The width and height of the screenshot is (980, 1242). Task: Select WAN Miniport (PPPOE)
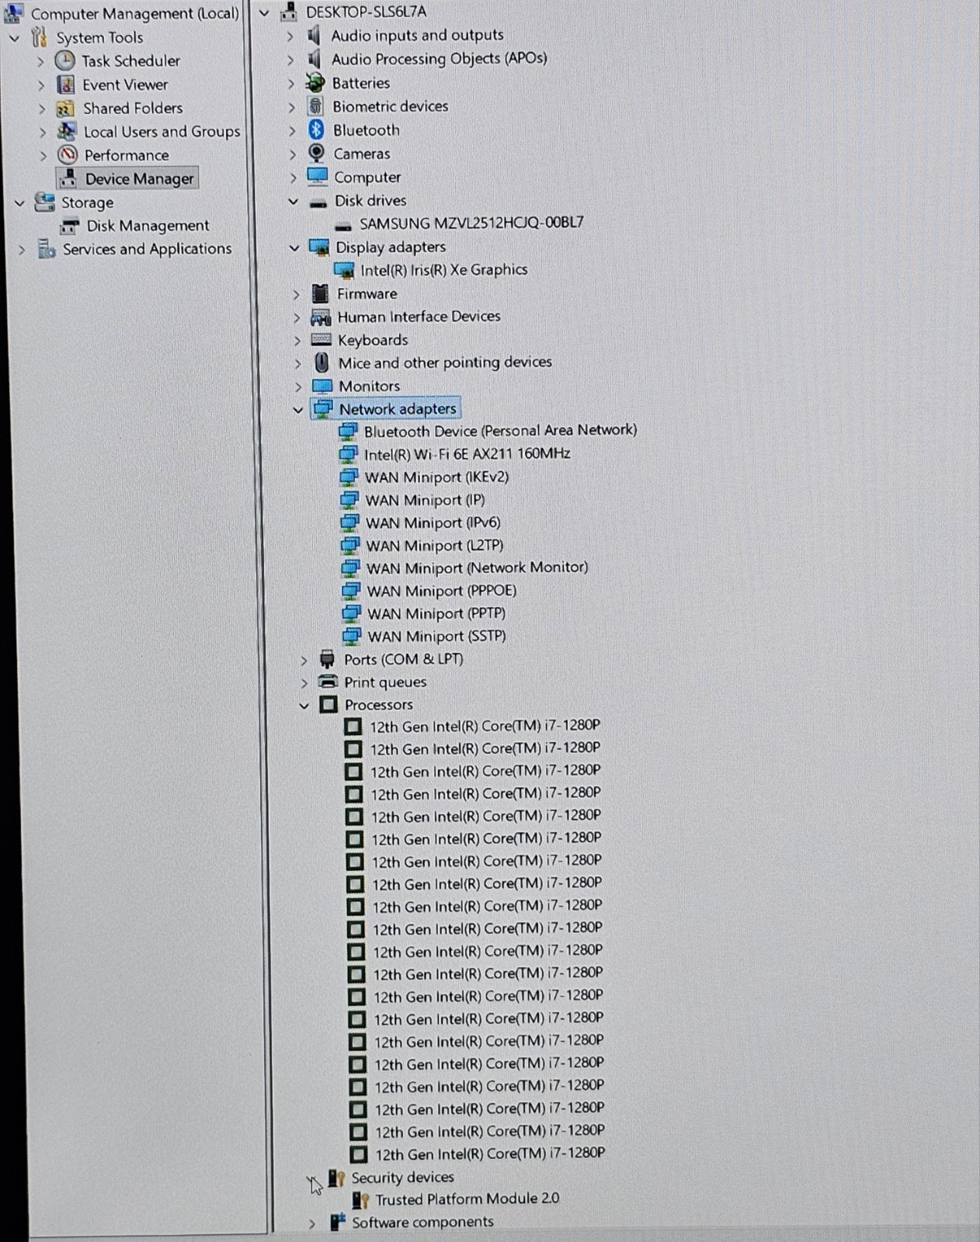pos(441,591)
